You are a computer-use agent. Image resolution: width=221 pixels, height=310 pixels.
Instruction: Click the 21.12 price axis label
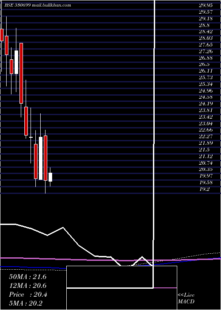pyautogui.click(x=206, y=156)
